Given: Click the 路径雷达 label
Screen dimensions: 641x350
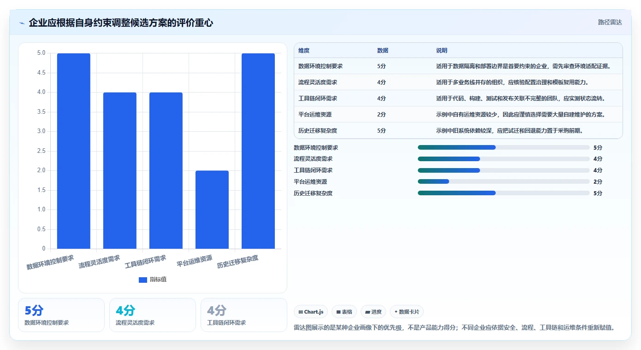Looking at the screenshot, I should [610, 22].
